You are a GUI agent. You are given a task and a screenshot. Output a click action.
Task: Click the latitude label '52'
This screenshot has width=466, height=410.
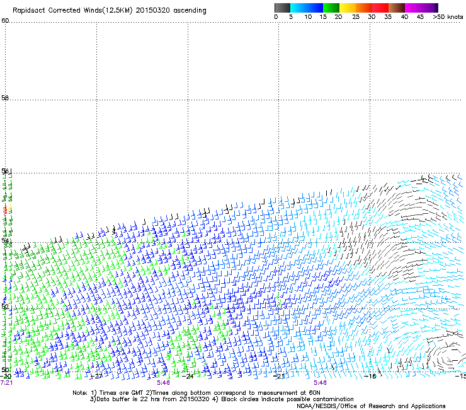pos(5,307)
